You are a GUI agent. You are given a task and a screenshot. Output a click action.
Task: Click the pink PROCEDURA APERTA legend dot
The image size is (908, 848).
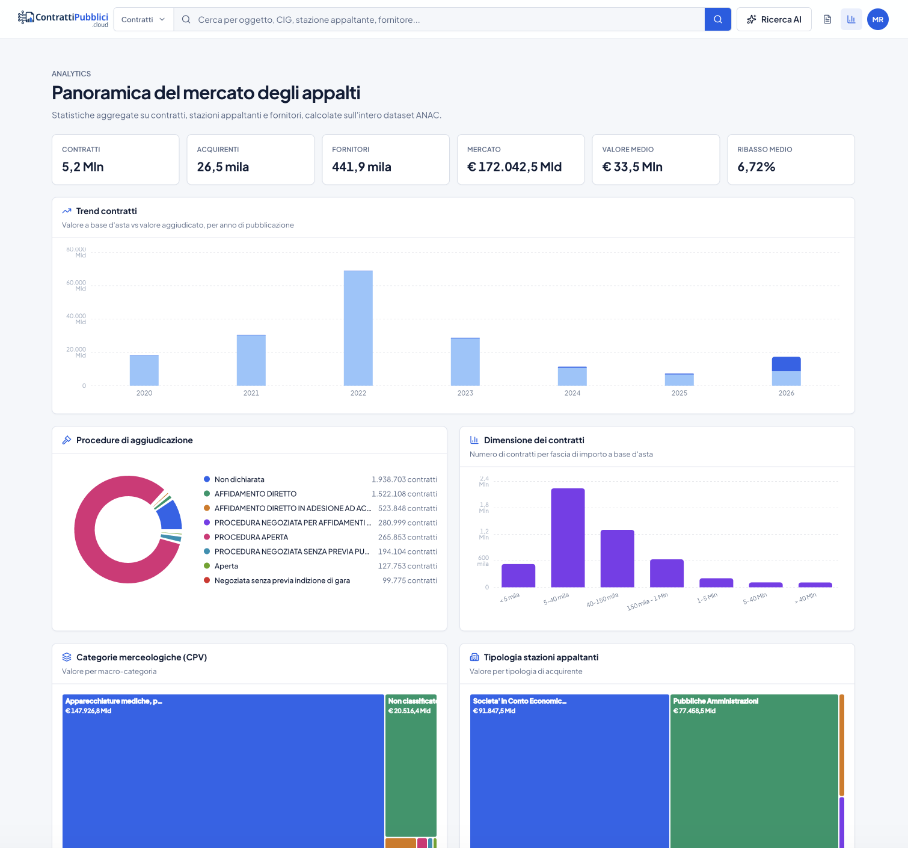207,537
